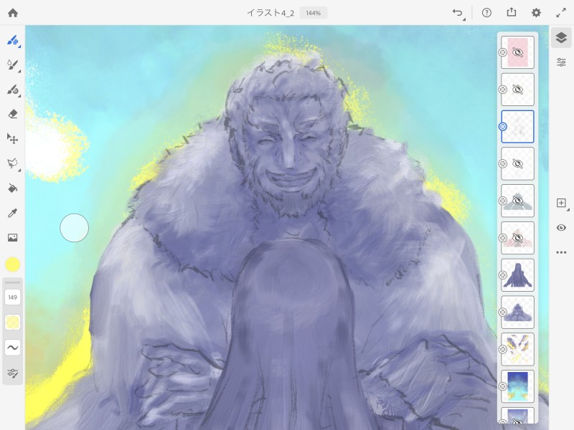Open Vector Brushes tool options
Image resolution: width=574 pixels, height=430 pixels.
pos(13,90)
